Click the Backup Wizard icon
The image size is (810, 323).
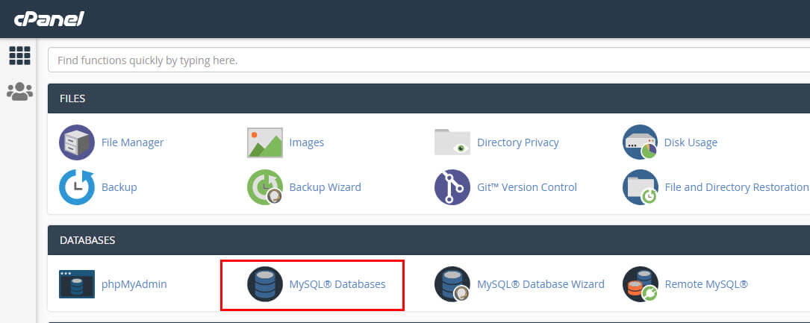pos(264,186)
